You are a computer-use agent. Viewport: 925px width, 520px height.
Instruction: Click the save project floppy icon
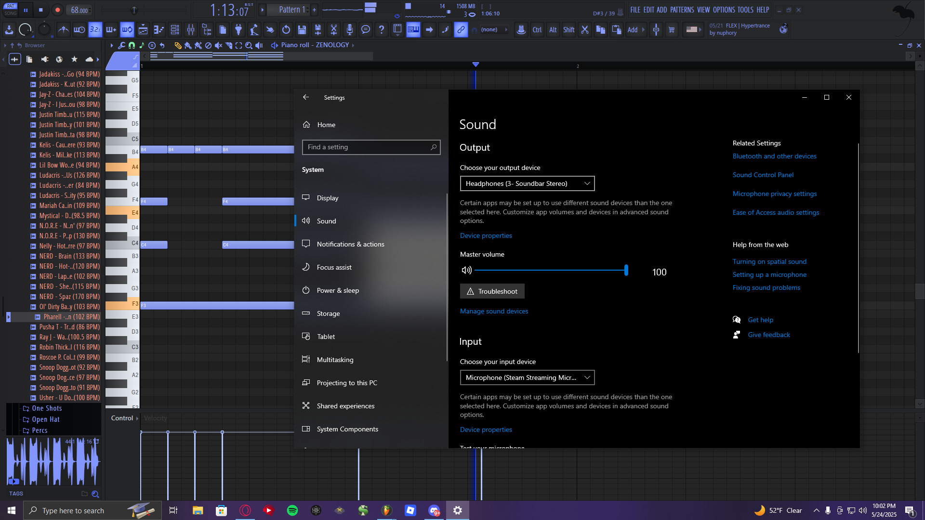click(x=302, y=30)
